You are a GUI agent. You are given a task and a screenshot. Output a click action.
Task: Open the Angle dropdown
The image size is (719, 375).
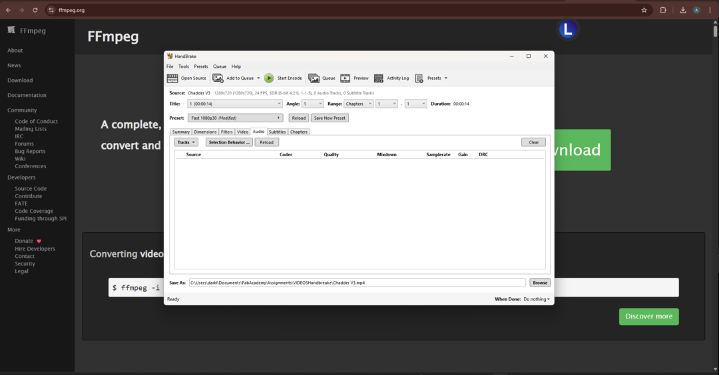click(313, 104)
